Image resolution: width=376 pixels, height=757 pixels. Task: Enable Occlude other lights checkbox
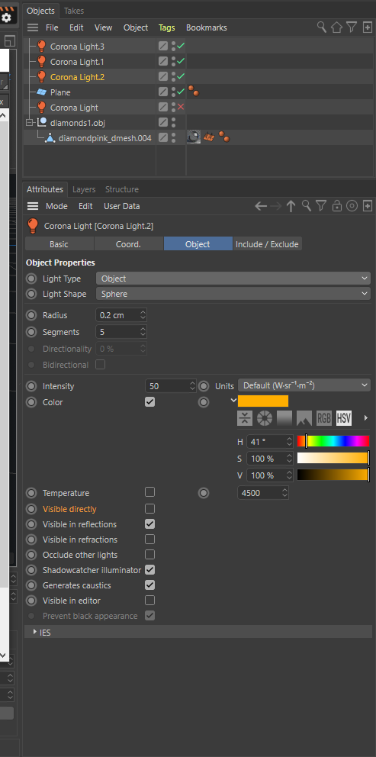click(x=150, y=554)
